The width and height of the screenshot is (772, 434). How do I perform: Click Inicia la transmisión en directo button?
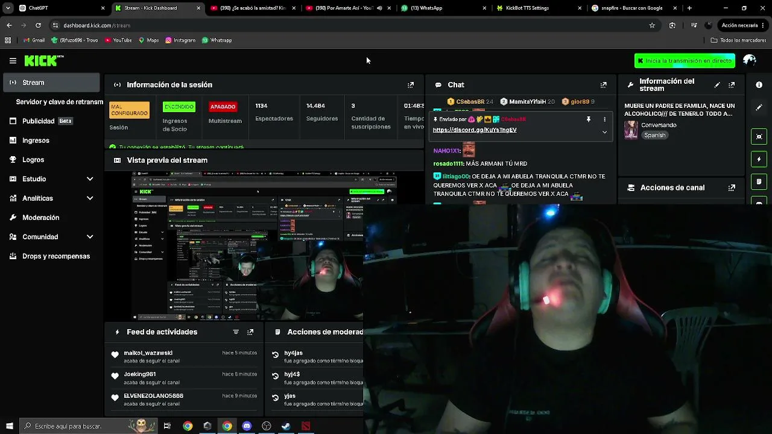click(x=685, y=61)
